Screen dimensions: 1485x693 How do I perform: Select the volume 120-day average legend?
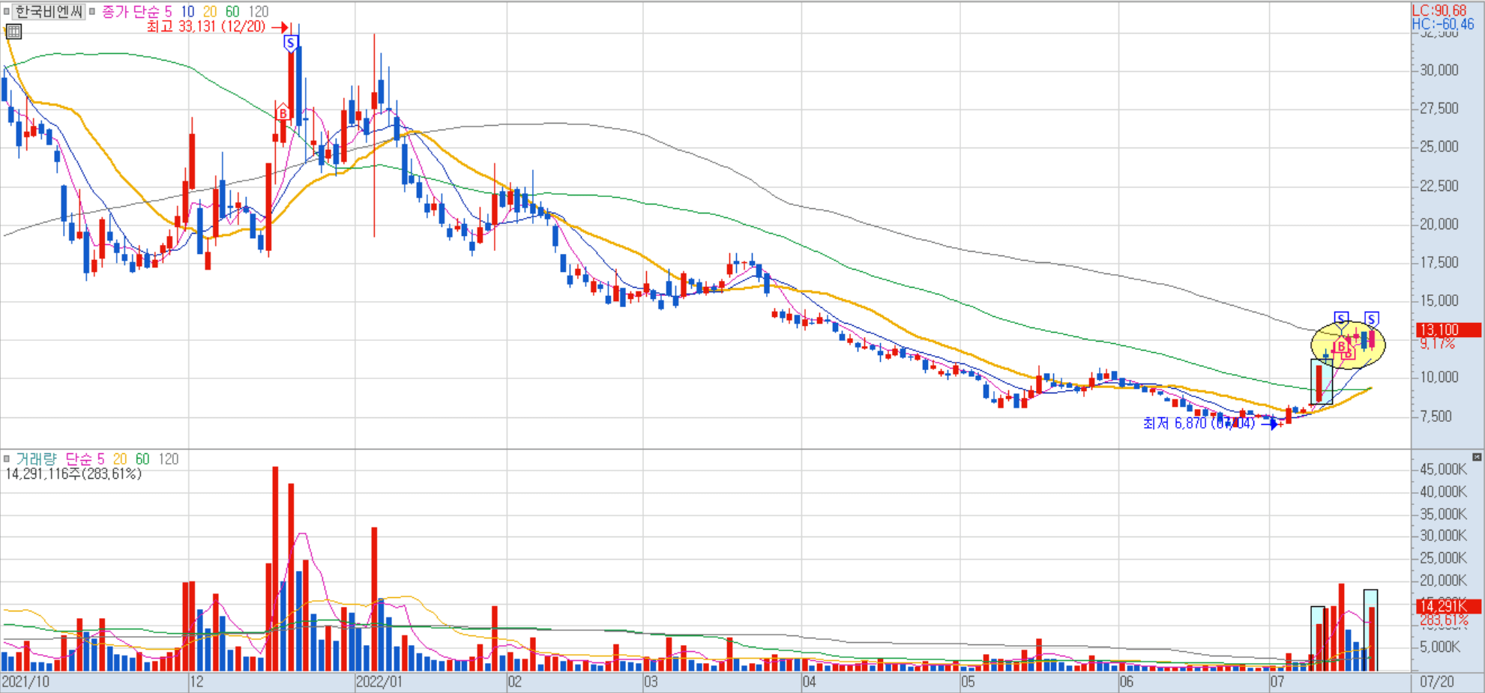coord(169,459)
